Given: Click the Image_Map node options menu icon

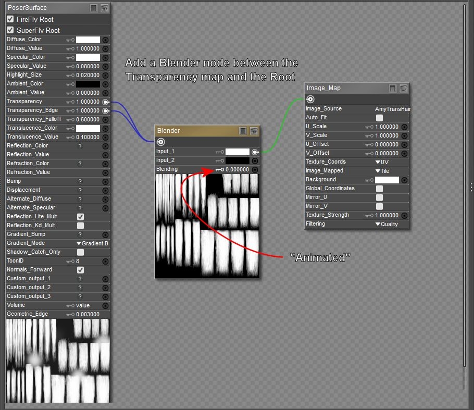Looking at the screenshot, I should pos(393,88).
